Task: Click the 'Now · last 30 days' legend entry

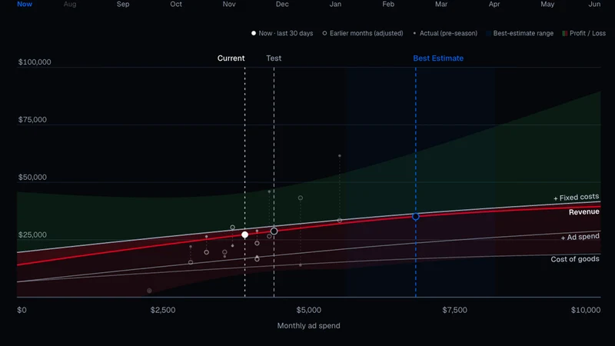Action: (282, 33)
